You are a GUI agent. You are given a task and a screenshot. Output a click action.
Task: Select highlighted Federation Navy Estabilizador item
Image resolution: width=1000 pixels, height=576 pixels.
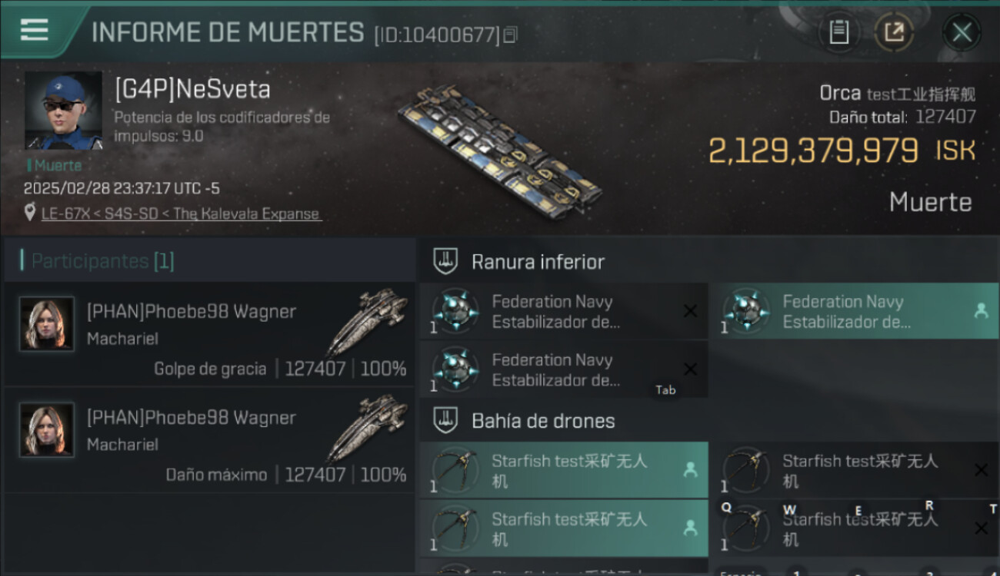tap(853, 311)
